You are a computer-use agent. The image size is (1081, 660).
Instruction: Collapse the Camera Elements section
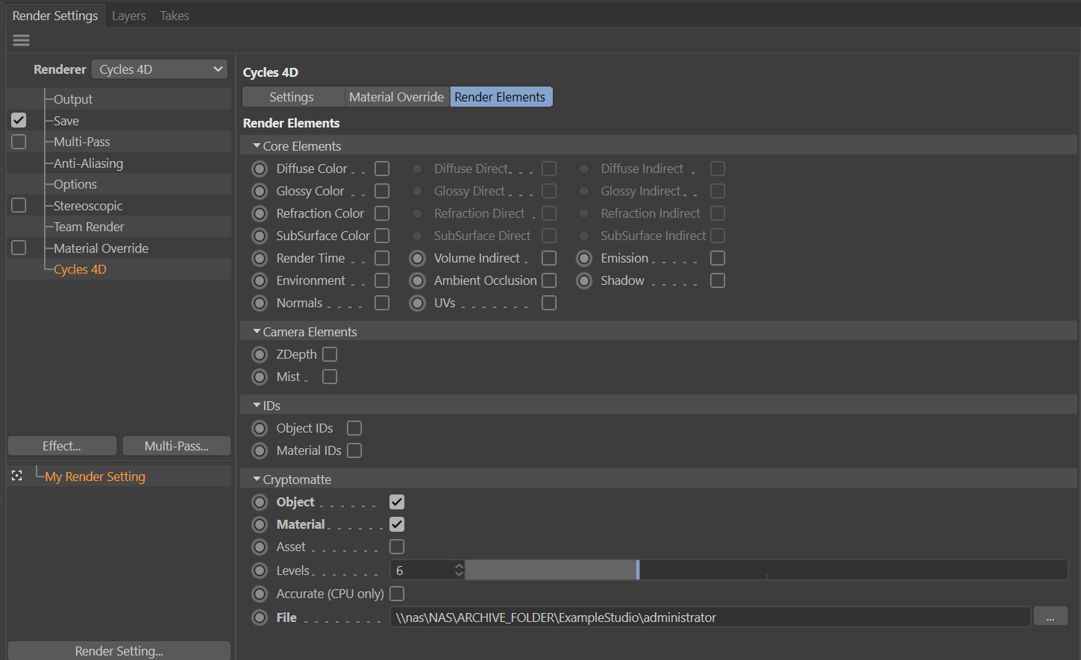point(257,331)
